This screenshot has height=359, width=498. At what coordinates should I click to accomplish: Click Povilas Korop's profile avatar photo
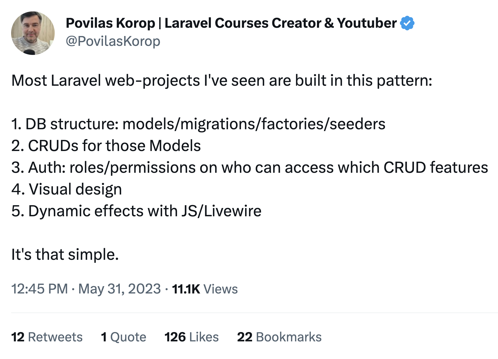33,33
